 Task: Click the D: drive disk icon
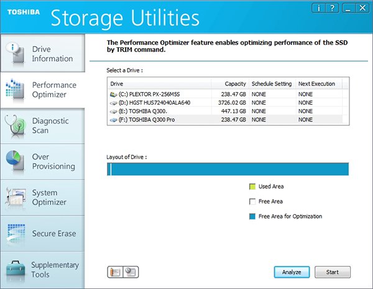pos(114,103)
